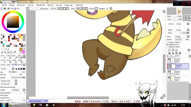Choose the Ink Pen tool
Image resolution: width=191 pixels, height=107 pixels.
[x=15, y=65]
